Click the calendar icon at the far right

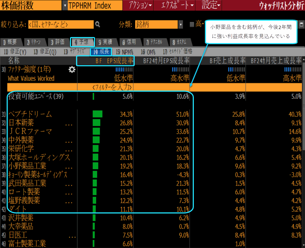[x=301, y=24]
